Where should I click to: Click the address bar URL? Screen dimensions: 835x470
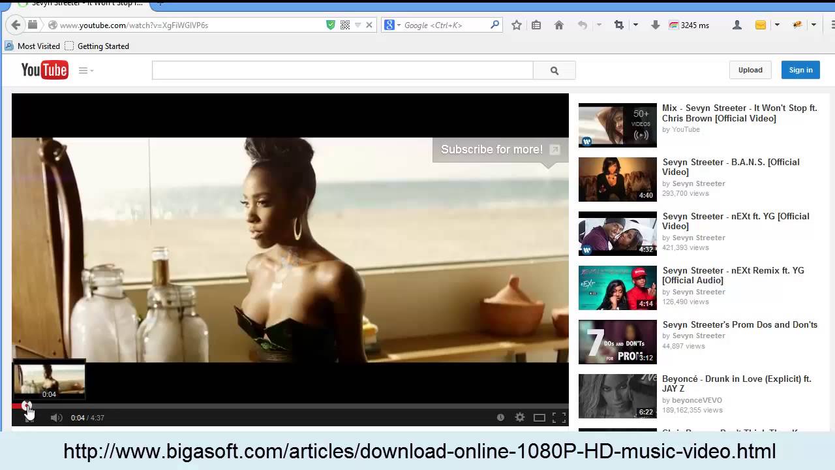point(134,25)
